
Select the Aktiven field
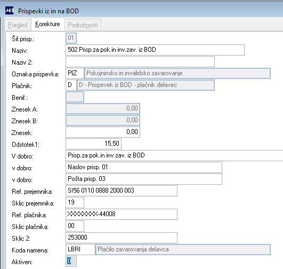[x=71, y=261]
